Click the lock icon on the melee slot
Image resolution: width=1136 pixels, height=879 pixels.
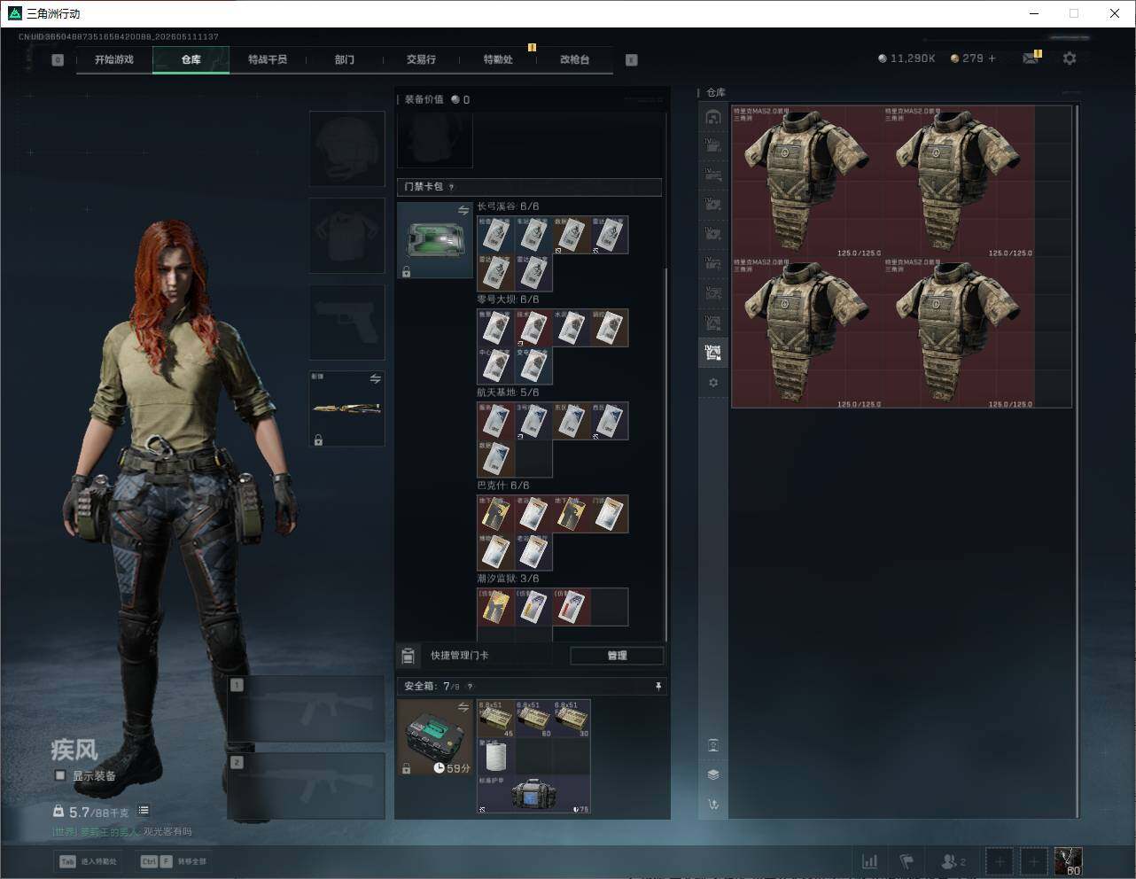pyautogui.click(x=318, y=439)
